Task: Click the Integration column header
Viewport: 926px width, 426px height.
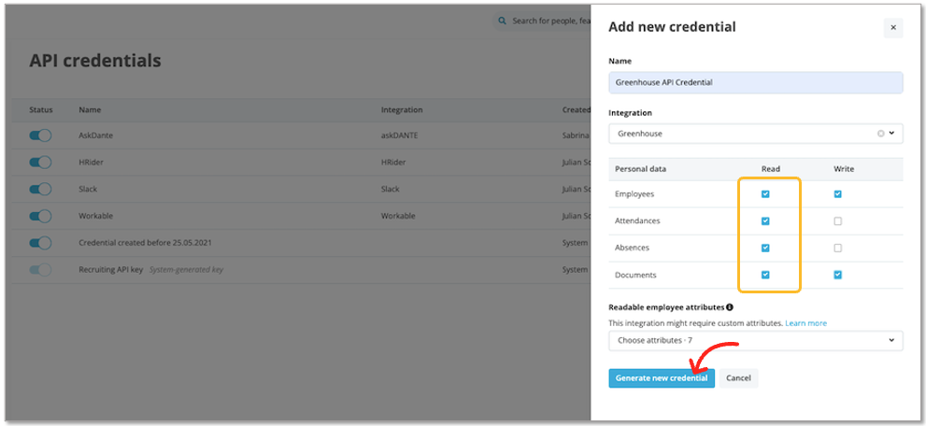Action: [402, 109]
